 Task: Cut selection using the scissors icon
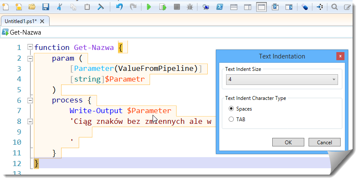(59, 7)
